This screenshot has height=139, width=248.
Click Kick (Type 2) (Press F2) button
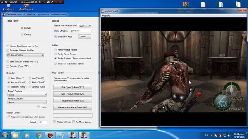72,94
